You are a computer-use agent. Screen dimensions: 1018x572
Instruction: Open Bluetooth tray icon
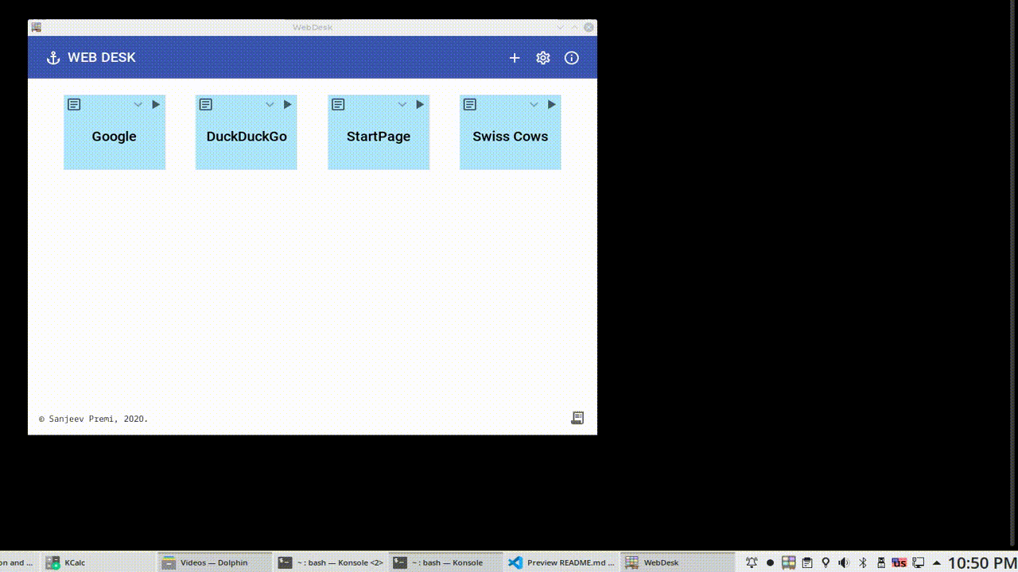(x=862, y=562)
